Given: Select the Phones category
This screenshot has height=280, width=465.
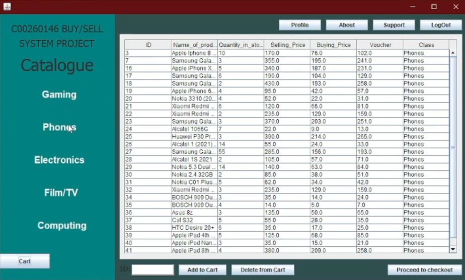Looking at the screenshot, I should tap(59, 127).
